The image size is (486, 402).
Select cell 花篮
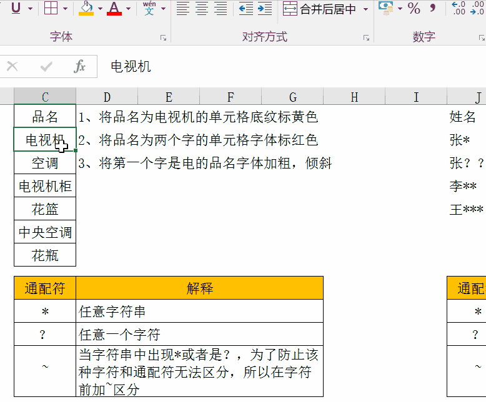point(45,209)
